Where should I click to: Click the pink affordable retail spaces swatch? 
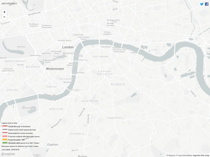(5, 136)
